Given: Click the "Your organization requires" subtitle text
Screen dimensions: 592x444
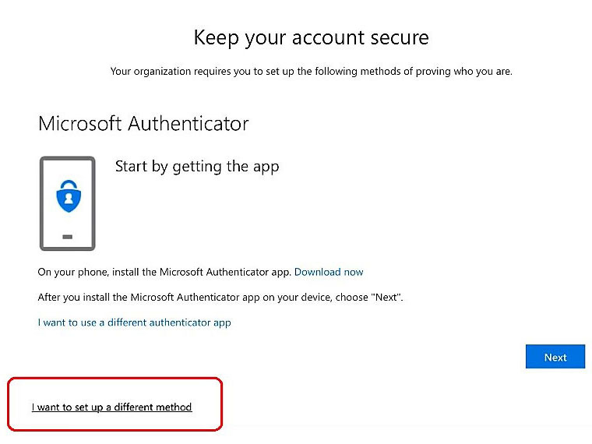Looking at the screenshot, I should click(311, 72).
